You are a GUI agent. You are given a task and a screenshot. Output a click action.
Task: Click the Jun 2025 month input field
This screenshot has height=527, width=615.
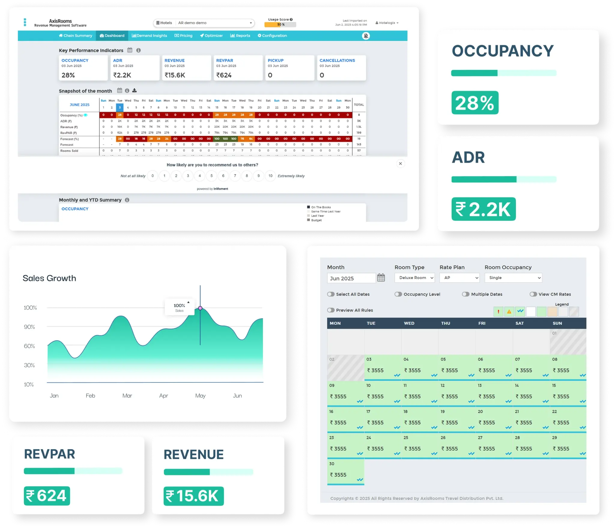click(x=351, y=278)
